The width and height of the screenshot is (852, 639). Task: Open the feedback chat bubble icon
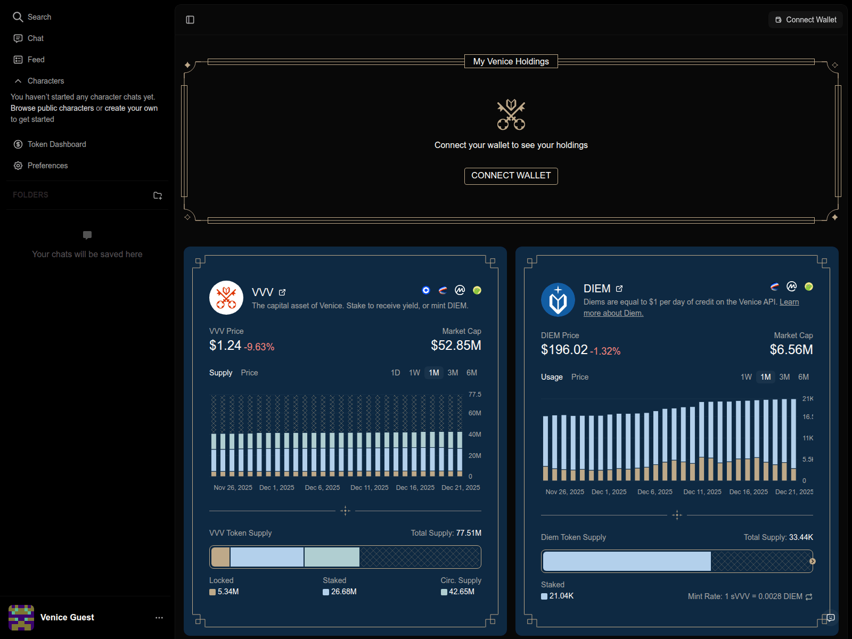[831, 618]
